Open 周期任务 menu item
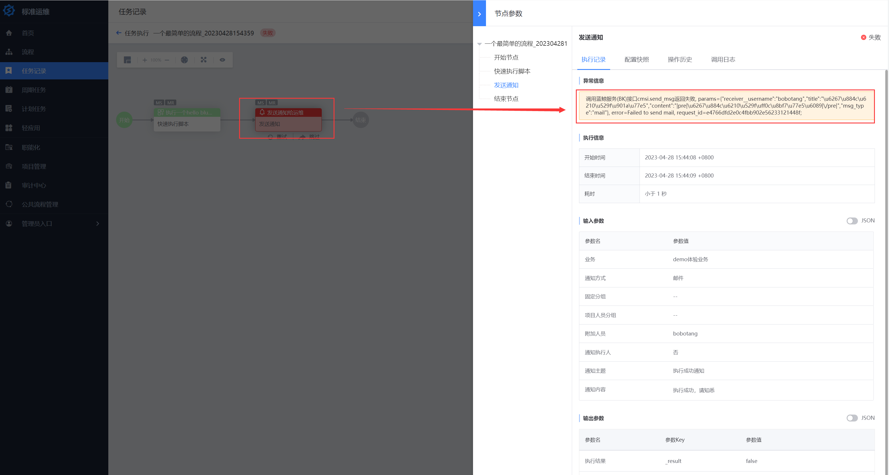 pos(54,90)
